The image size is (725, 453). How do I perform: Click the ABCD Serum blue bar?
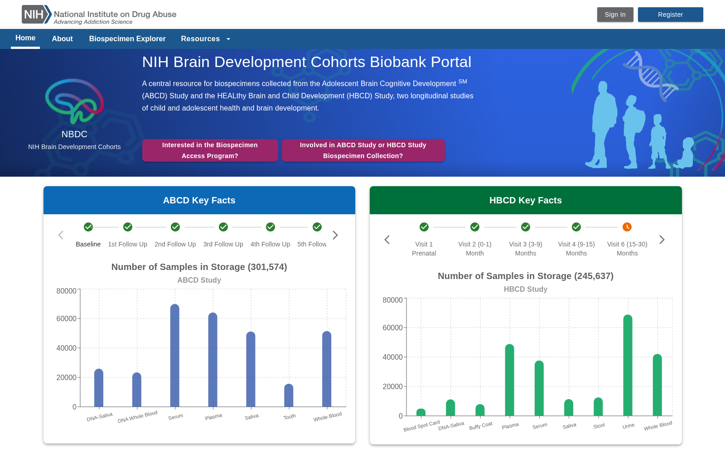[x=175, y=356]
